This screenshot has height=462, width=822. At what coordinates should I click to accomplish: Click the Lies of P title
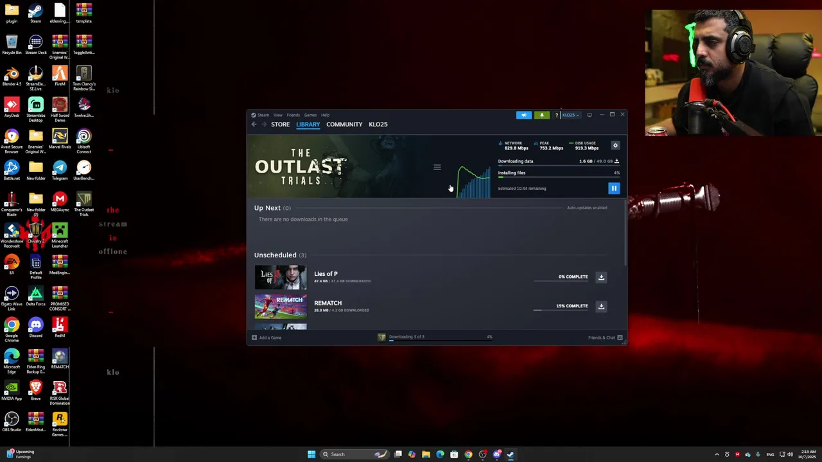tap(326, 274)
